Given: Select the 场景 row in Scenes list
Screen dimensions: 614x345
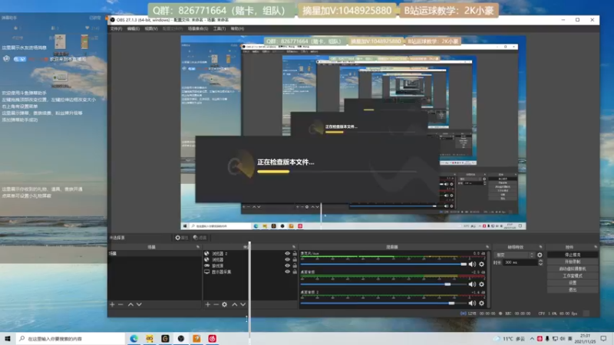Looking at the screenshot, I should [155, 254].
